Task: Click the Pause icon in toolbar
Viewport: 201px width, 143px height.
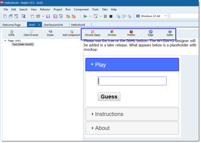Action: (105, 16)
